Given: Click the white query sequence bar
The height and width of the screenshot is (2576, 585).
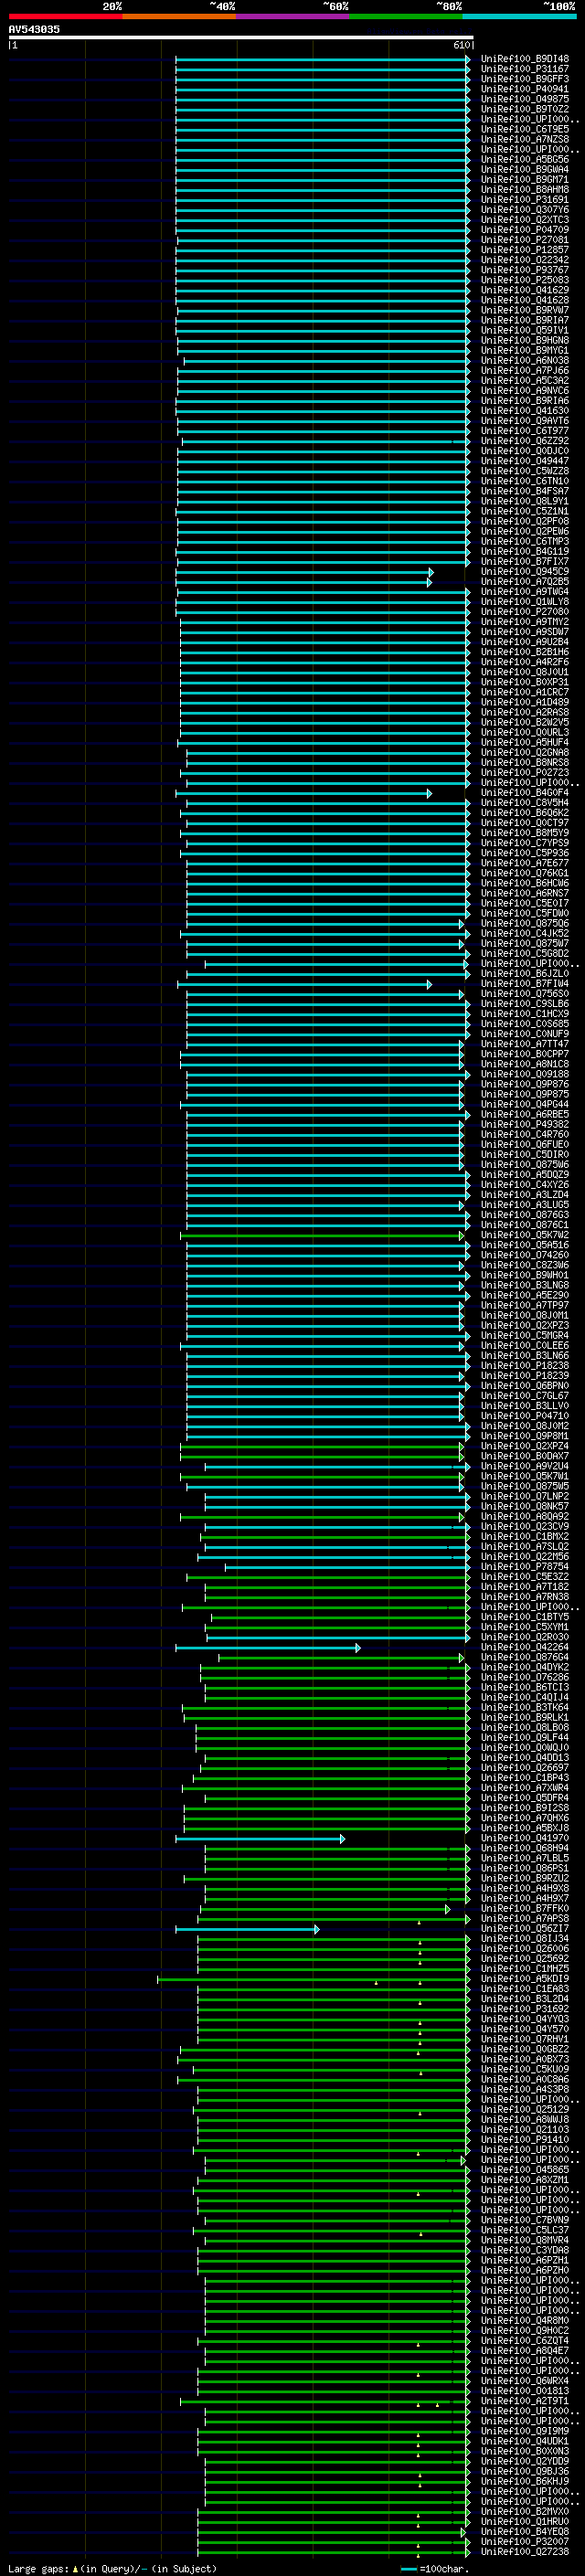Looking at the screenshot, I should pyautogui.click(x=241, y=37).
